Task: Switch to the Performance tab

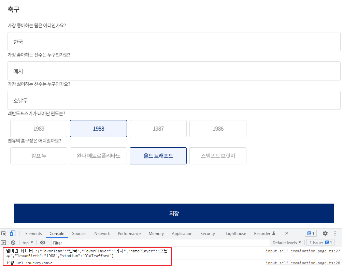Action: (x=129, y=233)
